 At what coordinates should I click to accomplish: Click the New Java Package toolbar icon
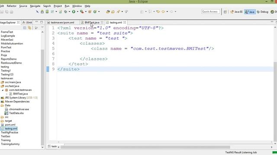(x=90, y=12)
